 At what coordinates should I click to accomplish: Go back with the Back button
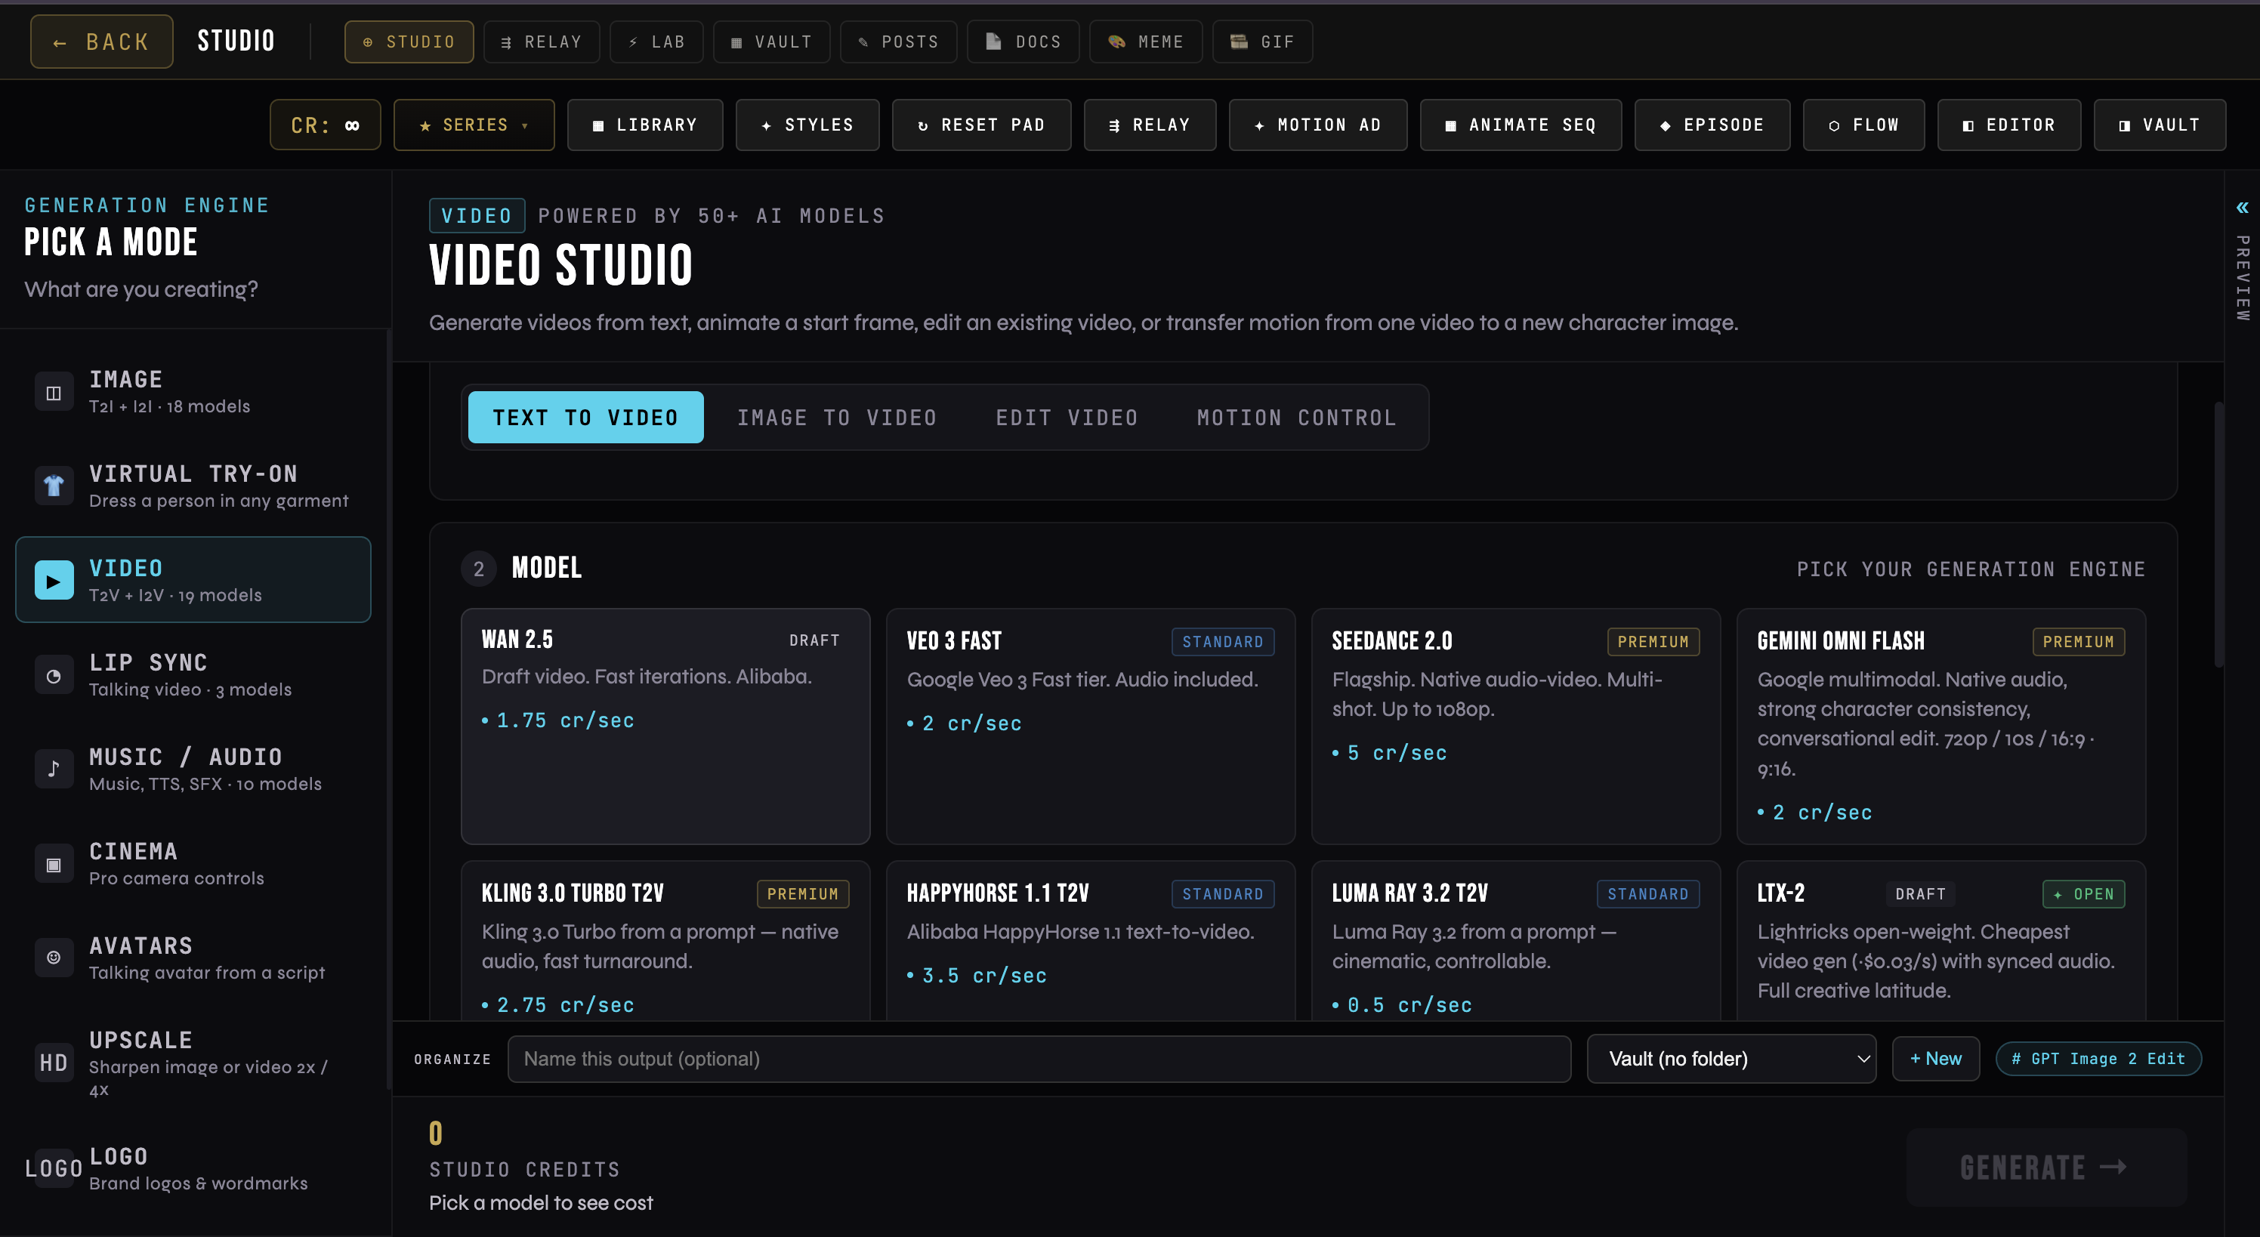point(102,42)
